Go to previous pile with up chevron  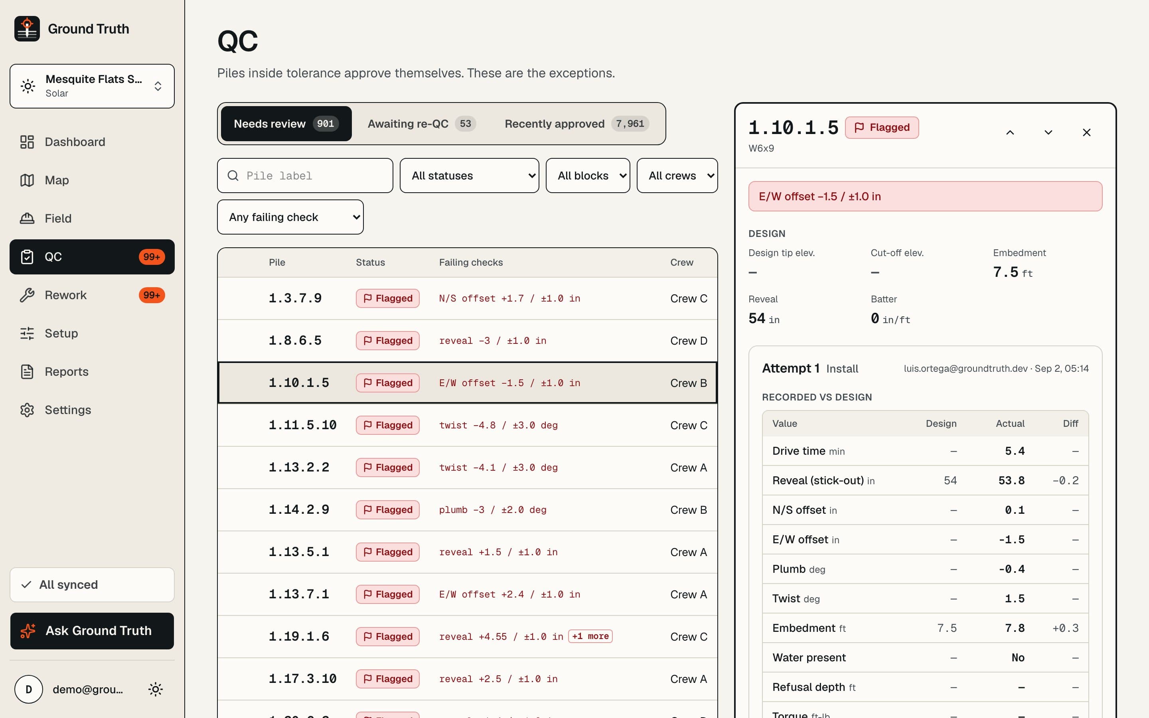[x=1010, y=132]
